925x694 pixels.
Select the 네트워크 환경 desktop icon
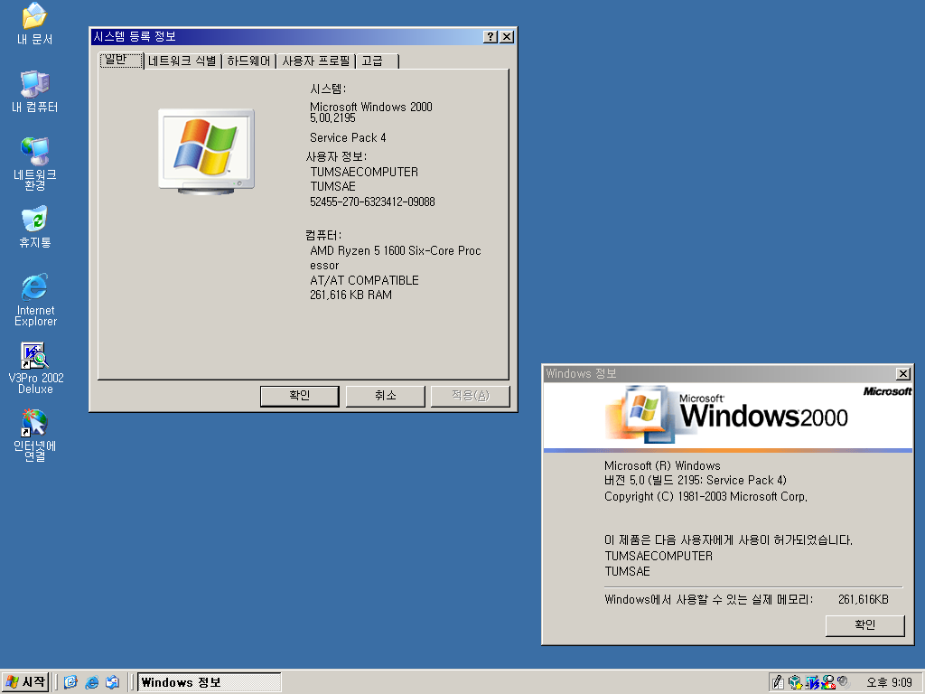[x=35, y=164]
